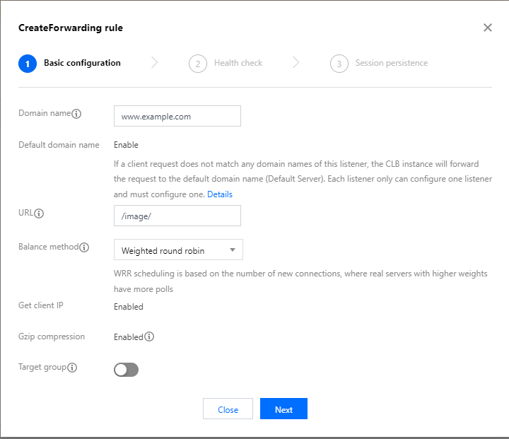The height and width of the screenshot is (439, 509).
Task: Click the URL input field with /image/
Action: pos(177,216)
